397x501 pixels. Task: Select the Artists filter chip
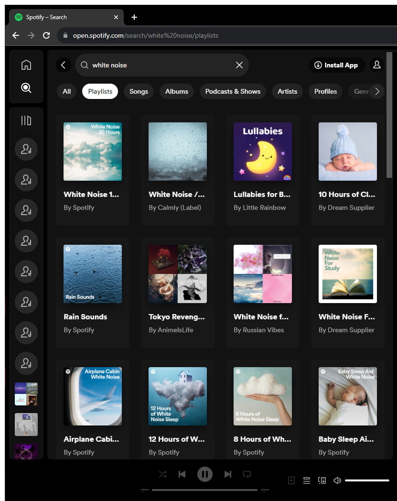(288, 91)
